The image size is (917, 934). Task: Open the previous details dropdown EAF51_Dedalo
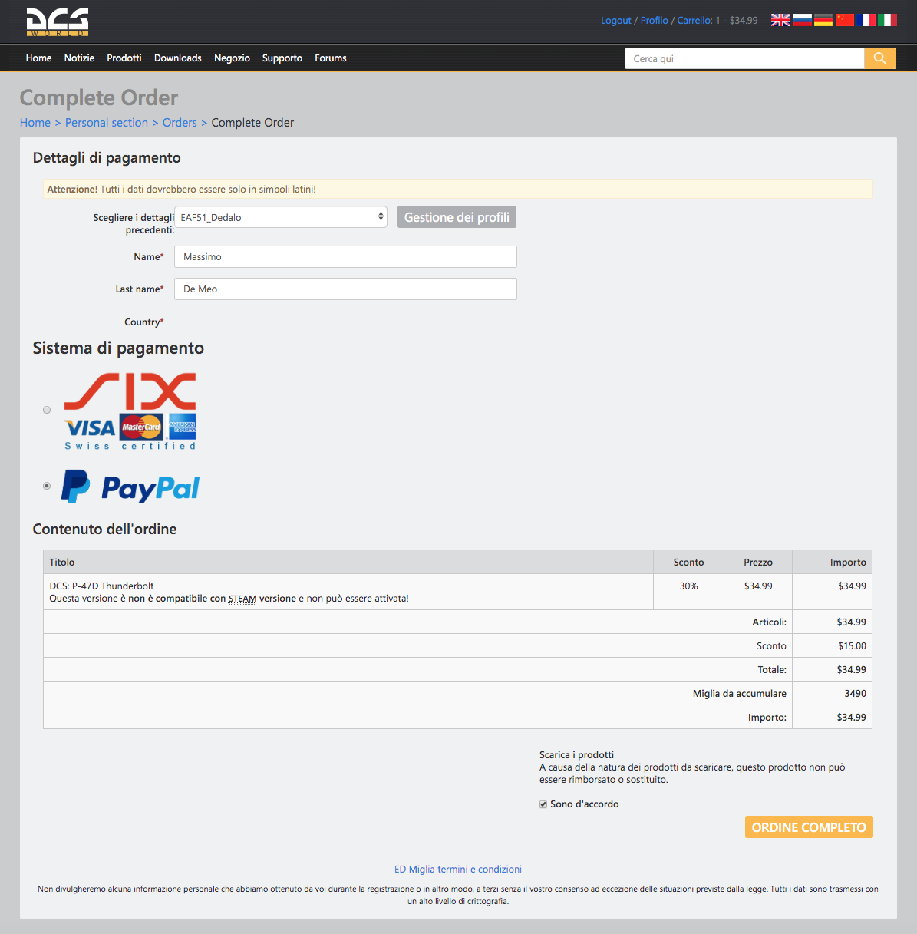coord(281,217)
